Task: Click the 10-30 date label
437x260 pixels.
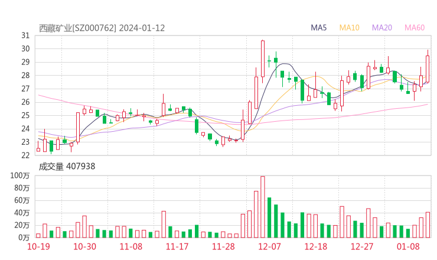Action: (x=84, y=246)
